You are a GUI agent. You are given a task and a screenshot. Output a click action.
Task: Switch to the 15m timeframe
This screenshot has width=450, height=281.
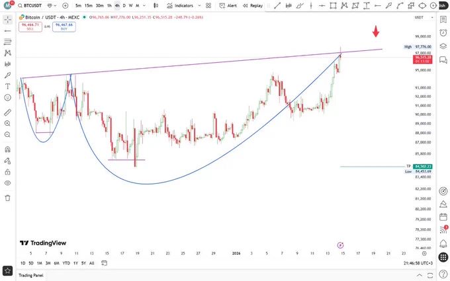click(89, 5)
